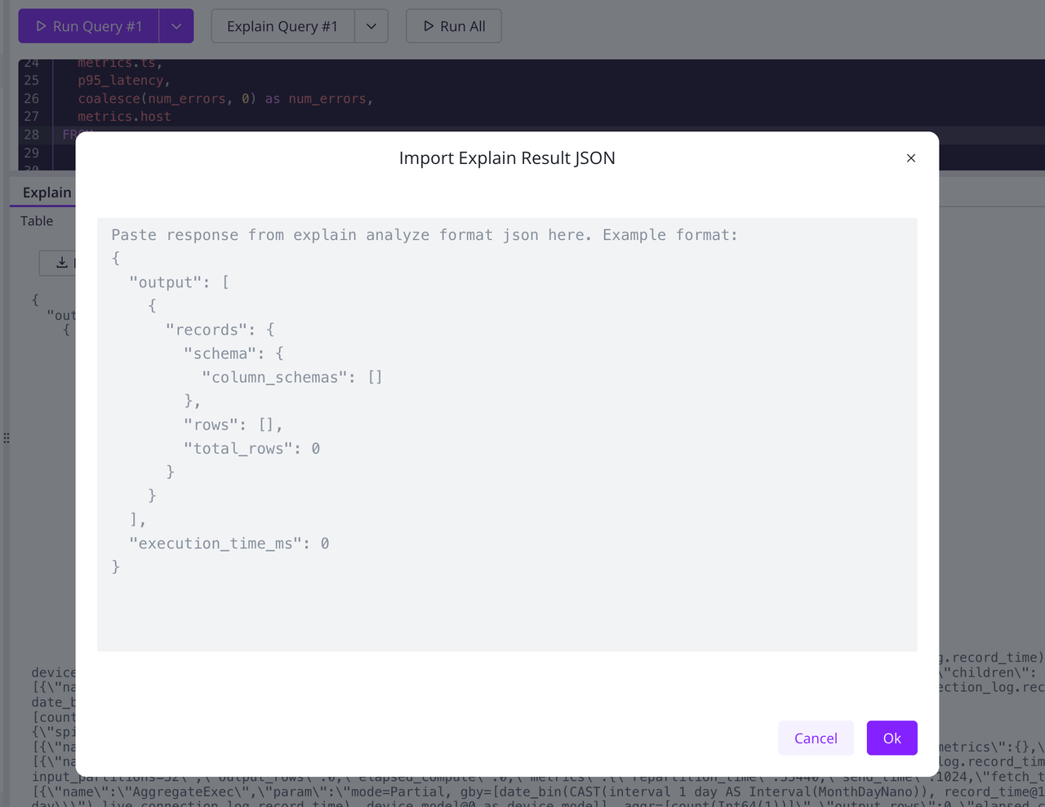
Task: Click the X to close the import dialog
Action: pyautogui.click(x=910, y=158)
